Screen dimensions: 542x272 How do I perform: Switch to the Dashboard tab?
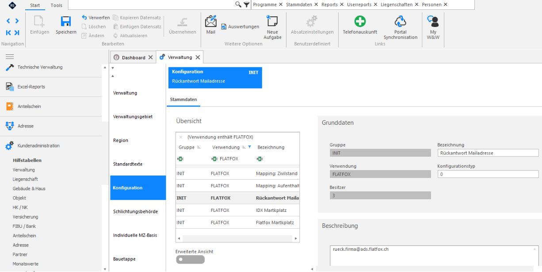(134, 57)
